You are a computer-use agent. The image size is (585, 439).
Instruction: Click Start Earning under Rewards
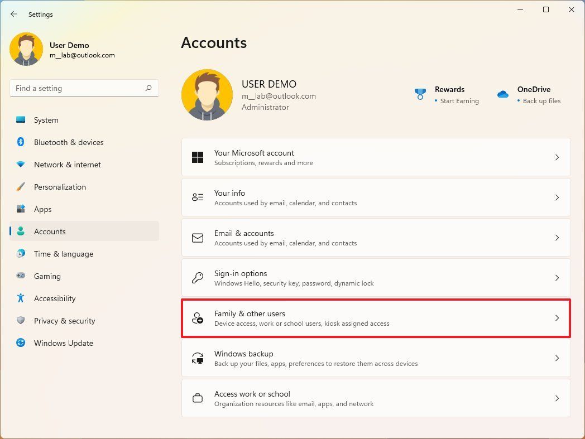click(x=459, y=101)
